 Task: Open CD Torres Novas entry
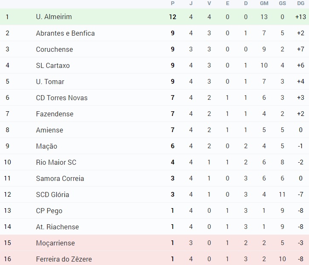pos(62,98)
